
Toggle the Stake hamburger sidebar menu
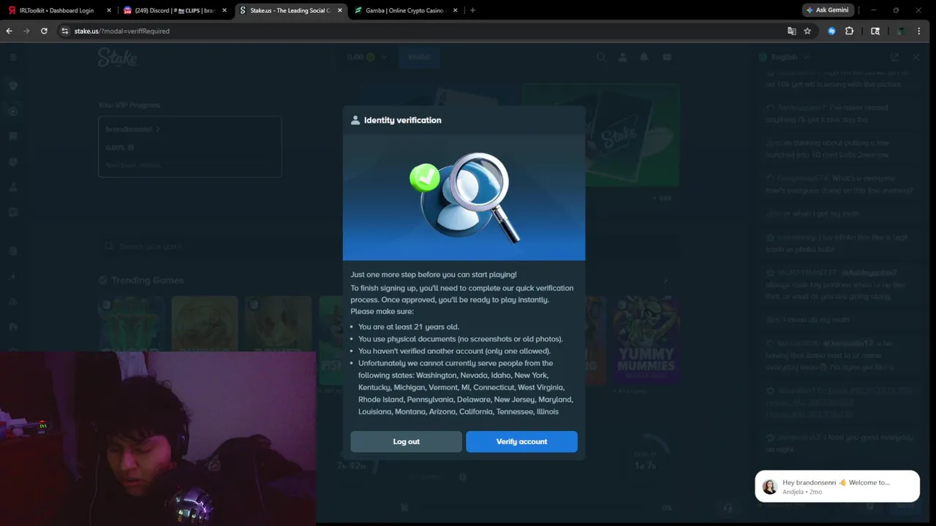(13, 57)
